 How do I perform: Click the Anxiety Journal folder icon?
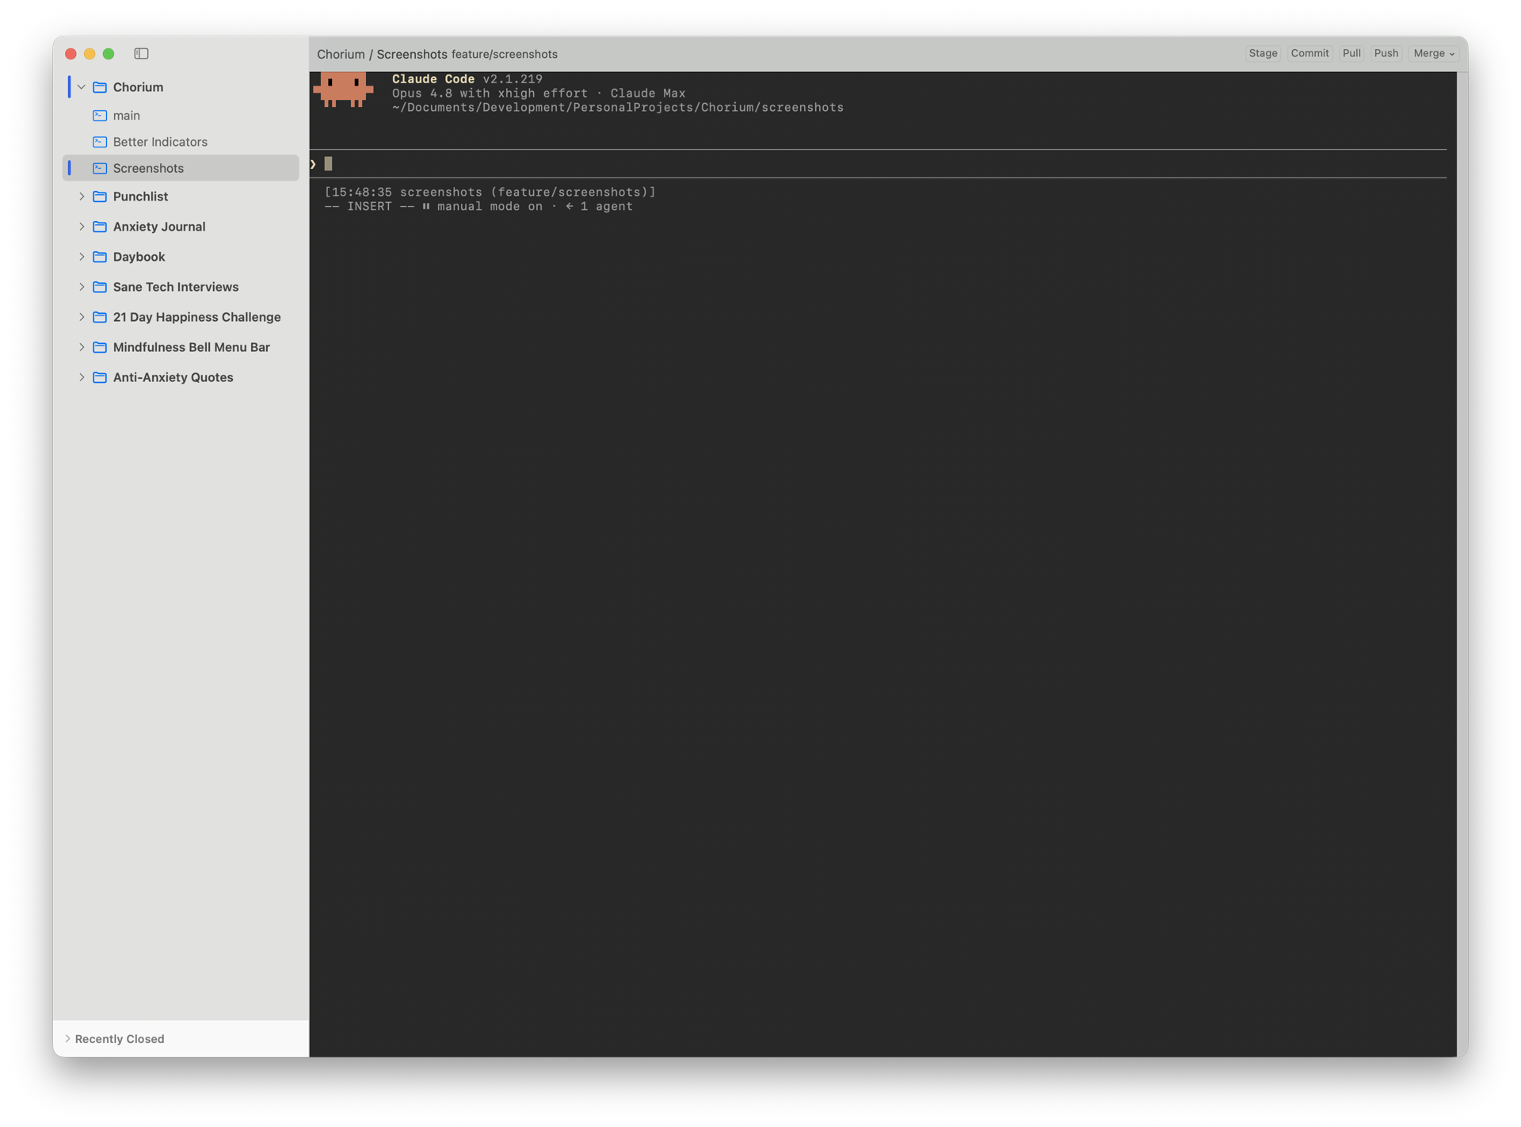point(100,227)
